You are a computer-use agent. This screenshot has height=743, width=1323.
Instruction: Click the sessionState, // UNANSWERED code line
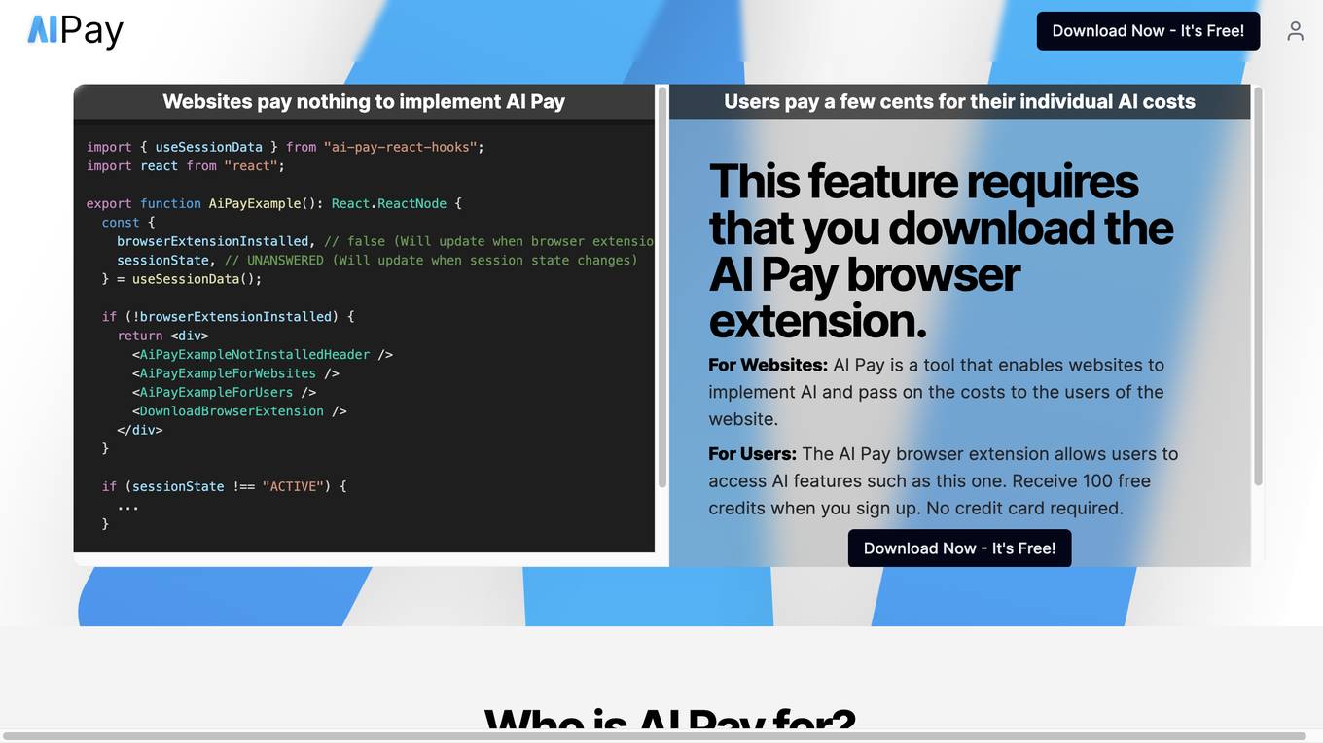[x=377, y=260]
